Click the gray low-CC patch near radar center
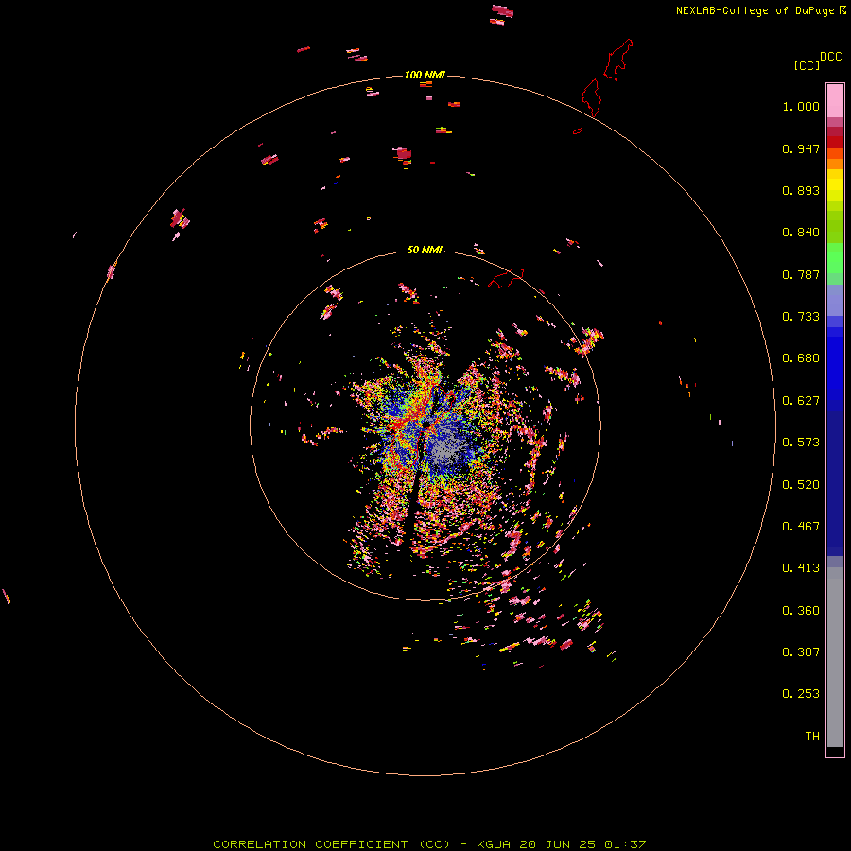This screenshot has height=851, width=851. click(444, 448)
